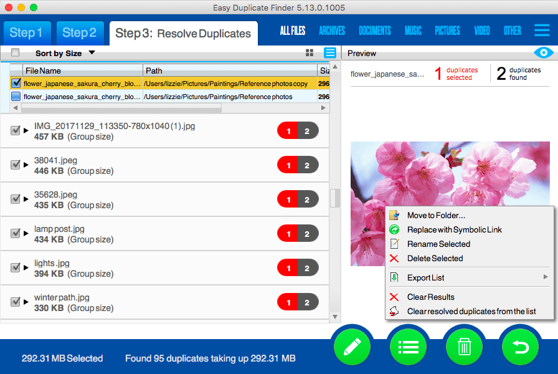
Task: Toggle the Preview eye icon
Action: click(x=544, y=53)
